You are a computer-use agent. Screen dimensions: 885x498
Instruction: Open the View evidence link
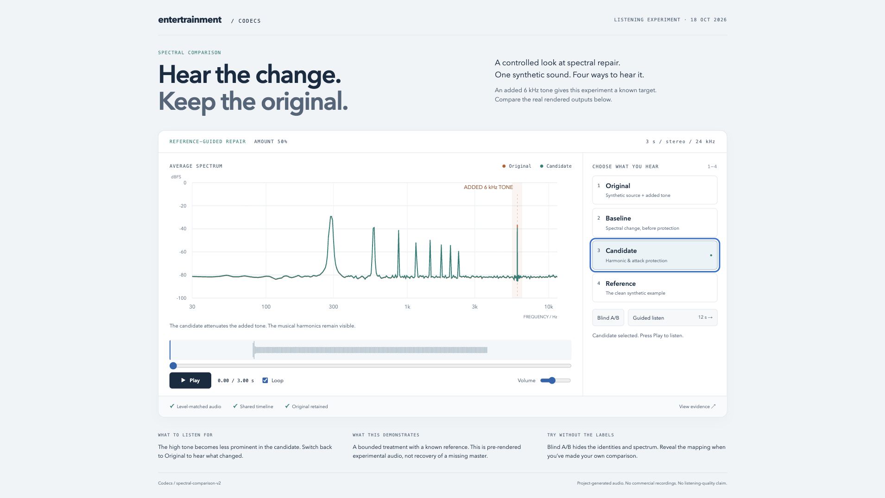(x=697, y=406)
